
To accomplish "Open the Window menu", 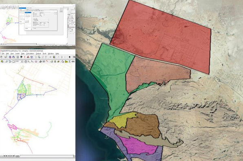I will coord(51,54).
